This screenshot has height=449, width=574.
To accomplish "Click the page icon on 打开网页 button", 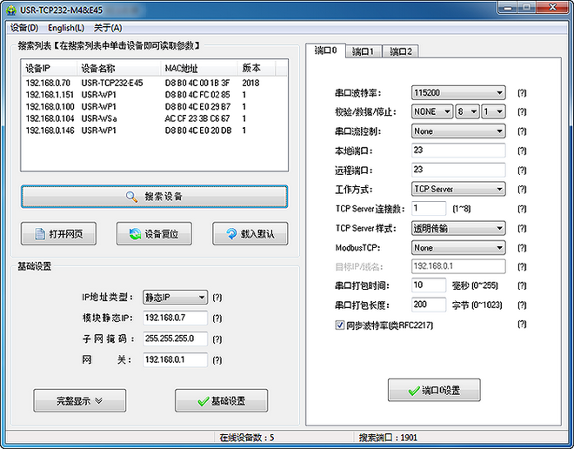I will [39, 234].
